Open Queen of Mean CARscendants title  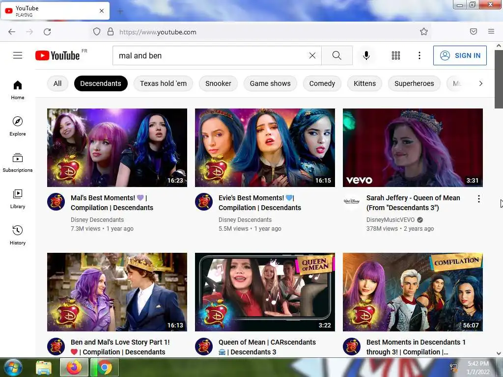pyautogui.click(x=267, y=347)
